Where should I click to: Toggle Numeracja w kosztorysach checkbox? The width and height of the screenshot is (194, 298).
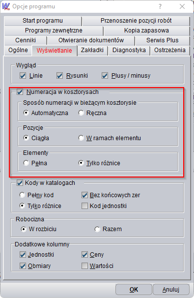[20, 92]
